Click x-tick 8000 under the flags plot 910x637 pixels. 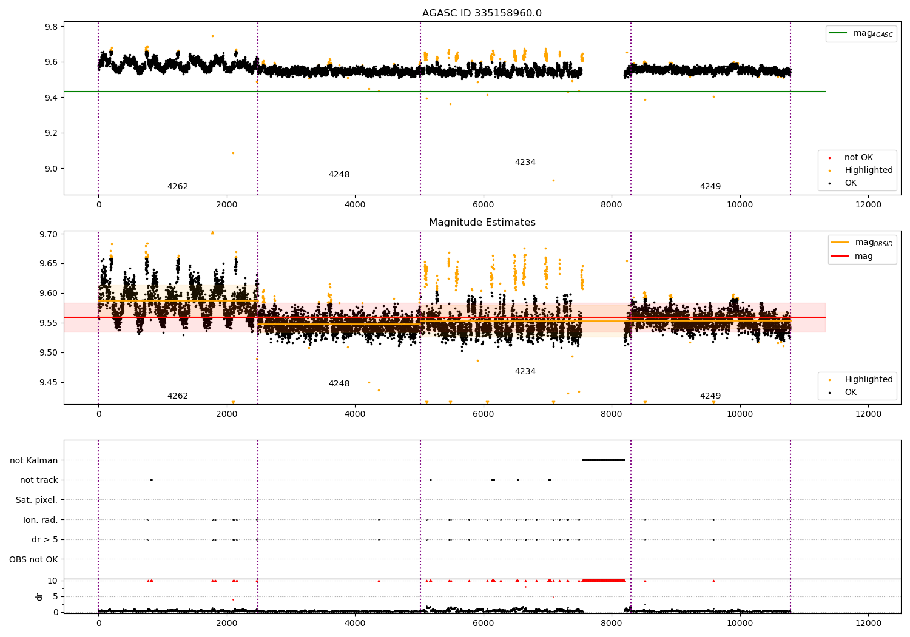click(612, 624)
